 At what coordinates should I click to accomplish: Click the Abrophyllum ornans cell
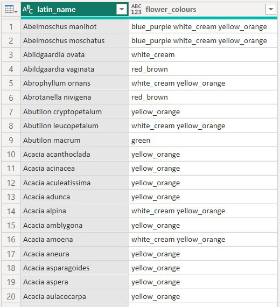click(x=75, y=83)
